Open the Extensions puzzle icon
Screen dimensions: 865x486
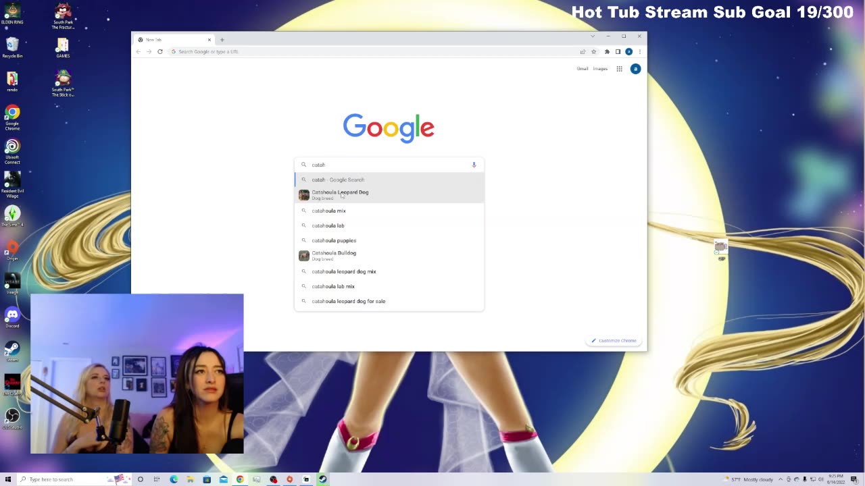tap(607, 51)
